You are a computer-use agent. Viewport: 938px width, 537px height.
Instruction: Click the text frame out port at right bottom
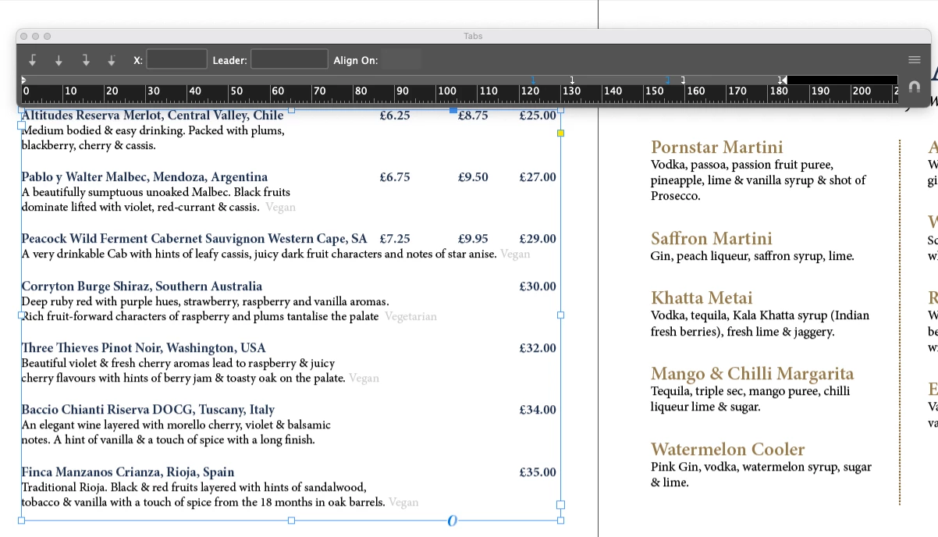[x=560, y=505]
